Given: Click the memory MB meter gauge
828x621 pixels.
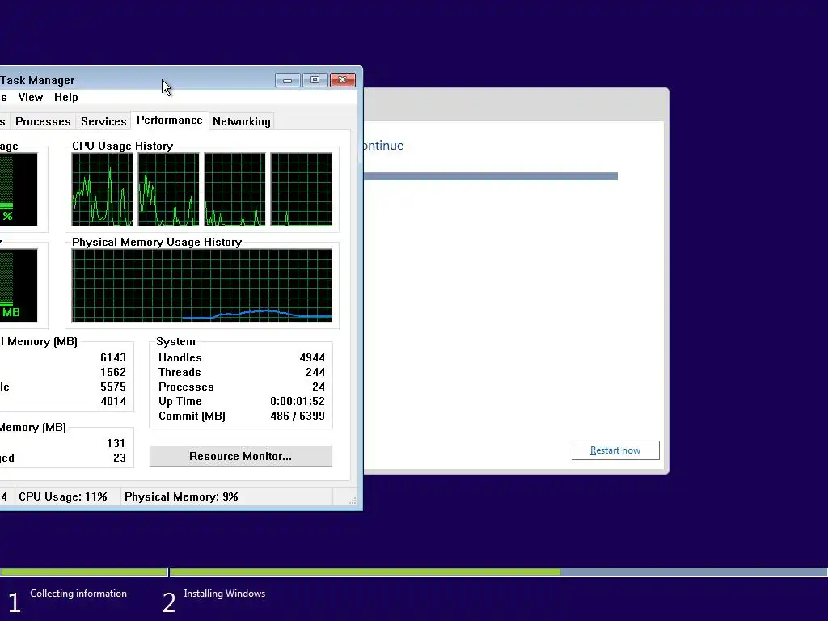Looking at the screenshot, I should [x=19, y=285].
